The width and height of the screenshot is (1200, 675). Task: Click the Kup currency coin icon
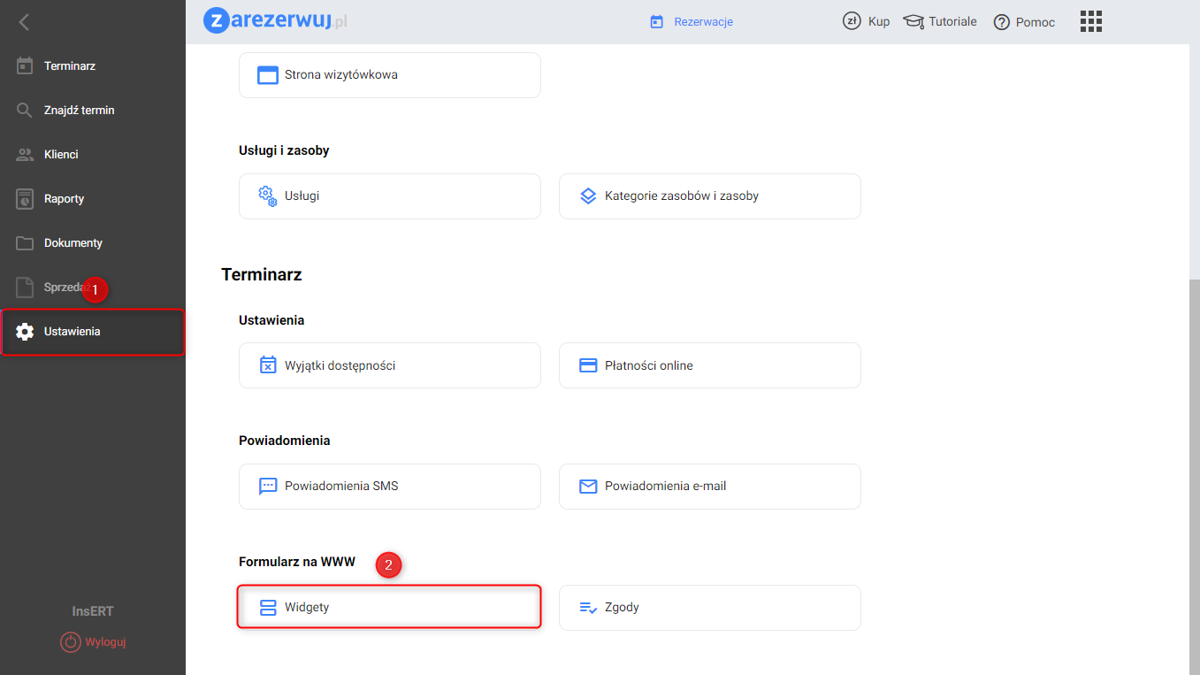[852, 21]
